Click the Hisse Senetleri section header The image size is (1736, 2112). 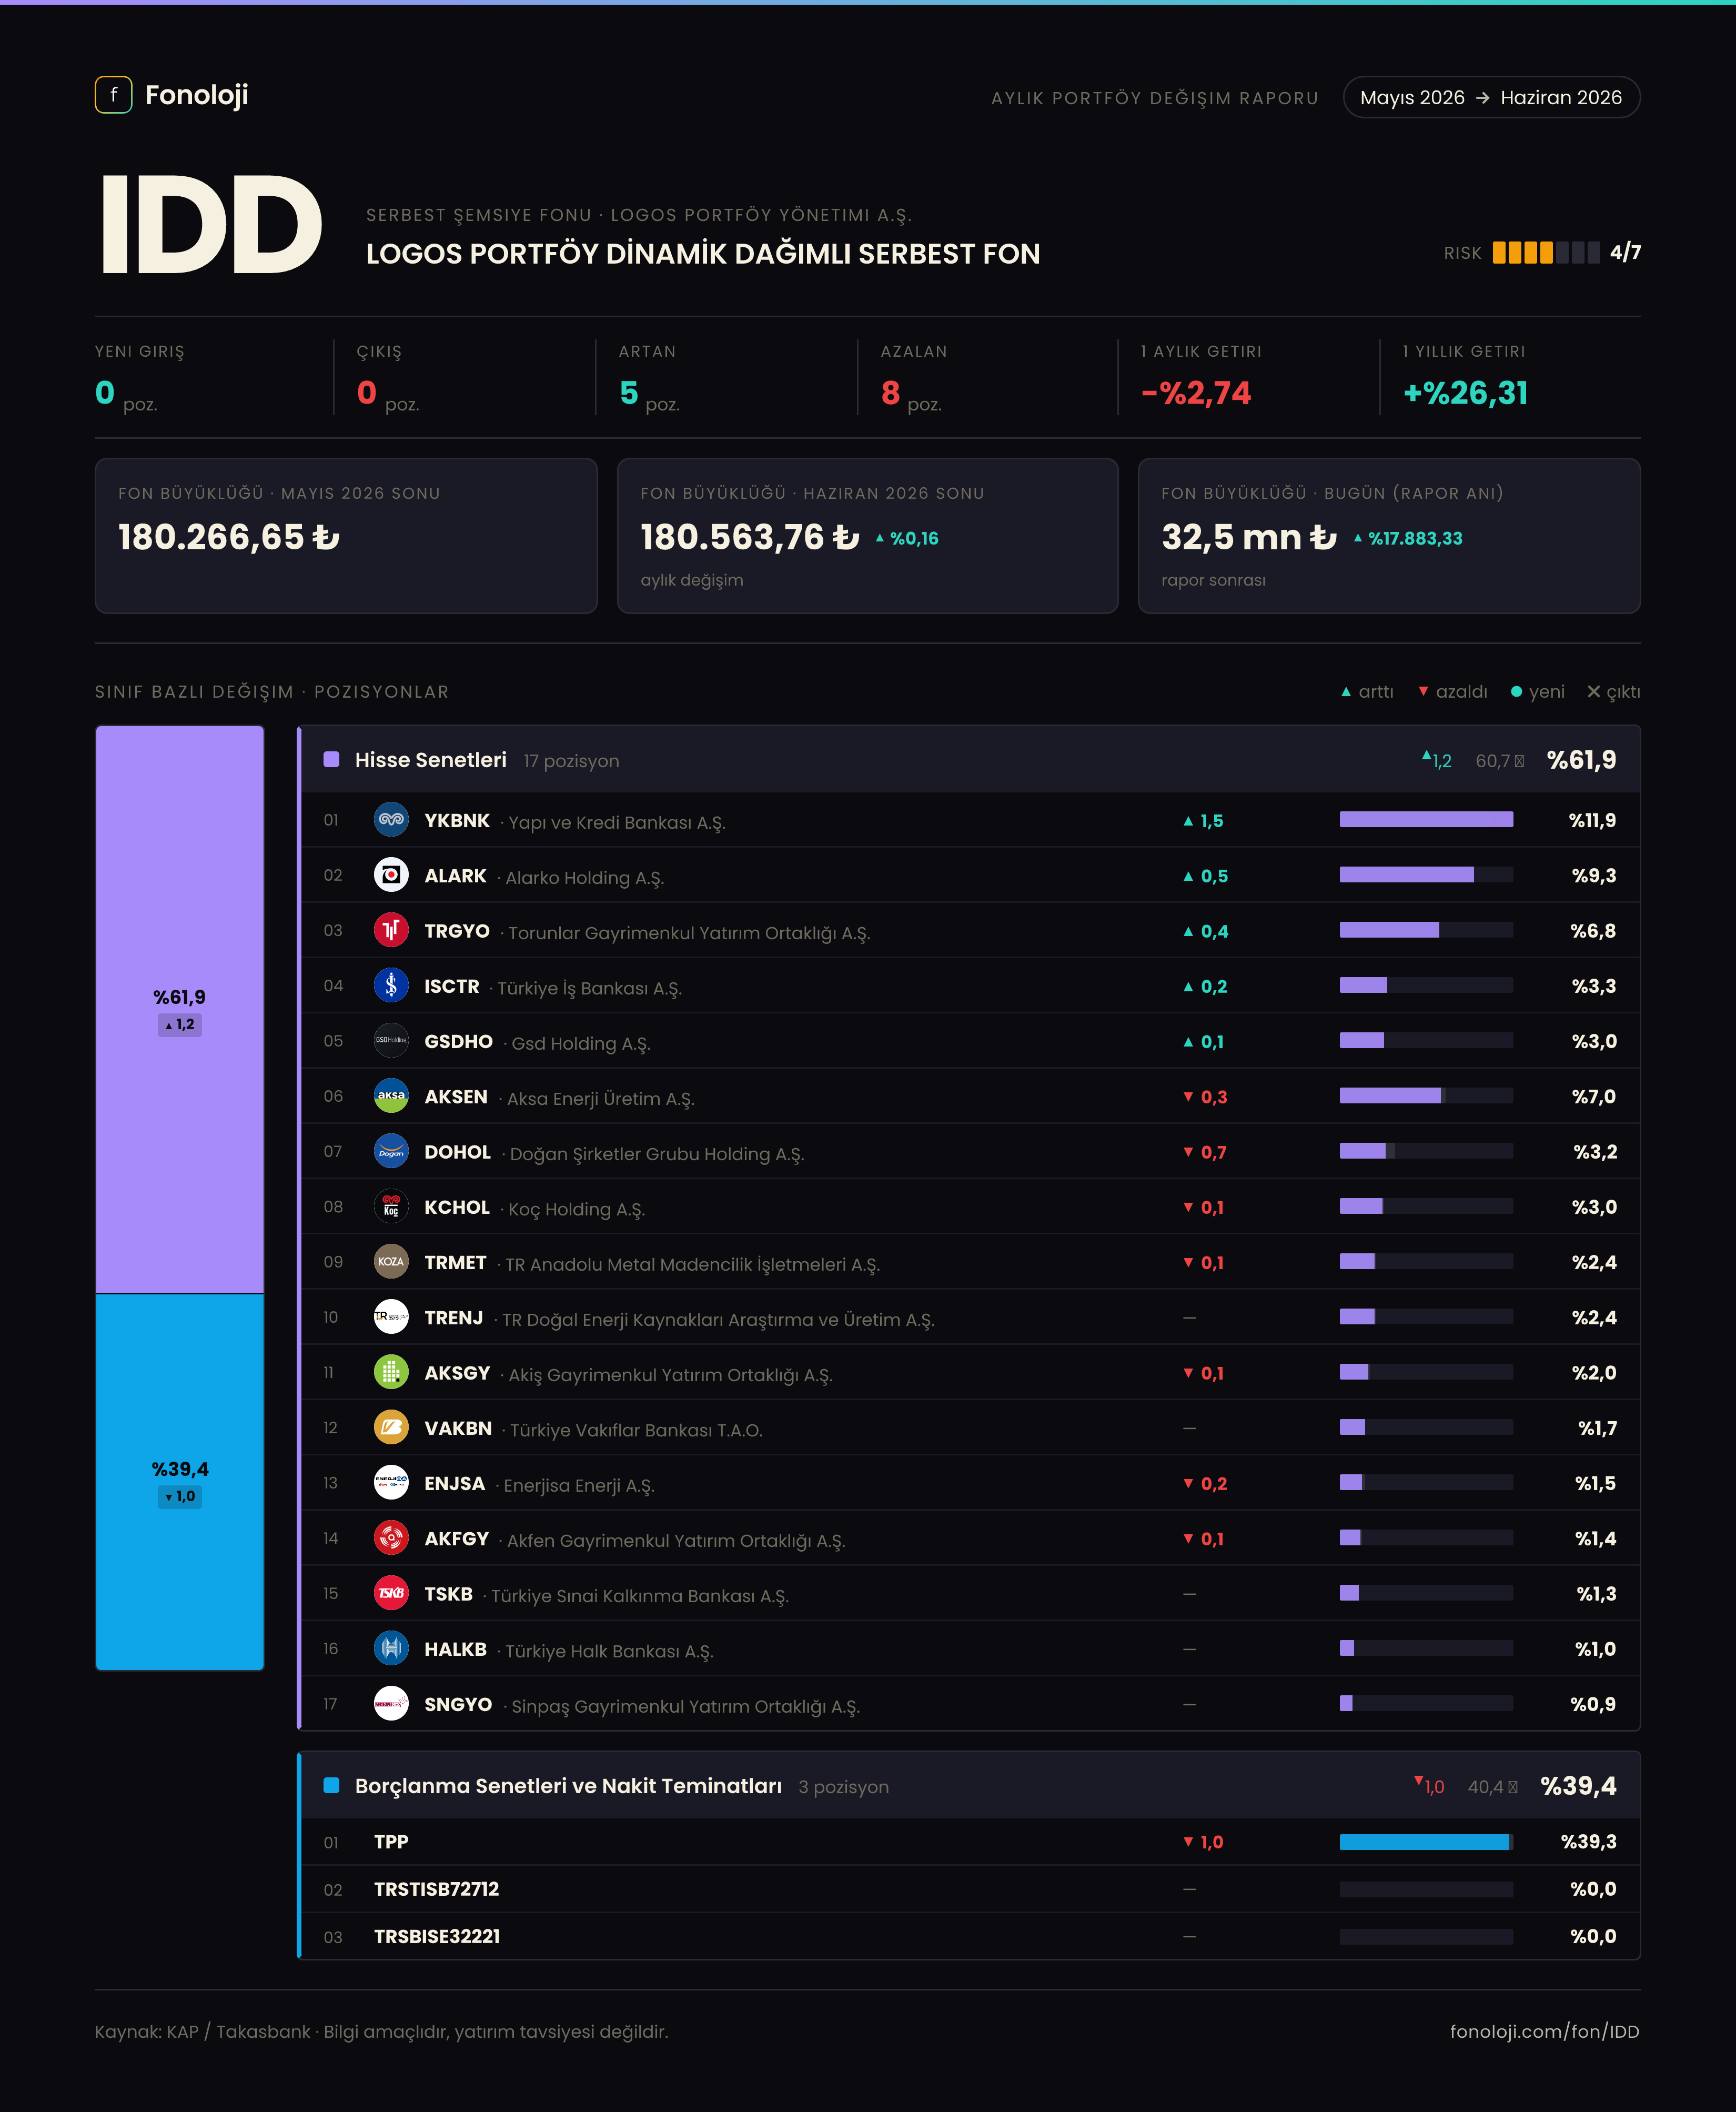click(x=970, y=760)
